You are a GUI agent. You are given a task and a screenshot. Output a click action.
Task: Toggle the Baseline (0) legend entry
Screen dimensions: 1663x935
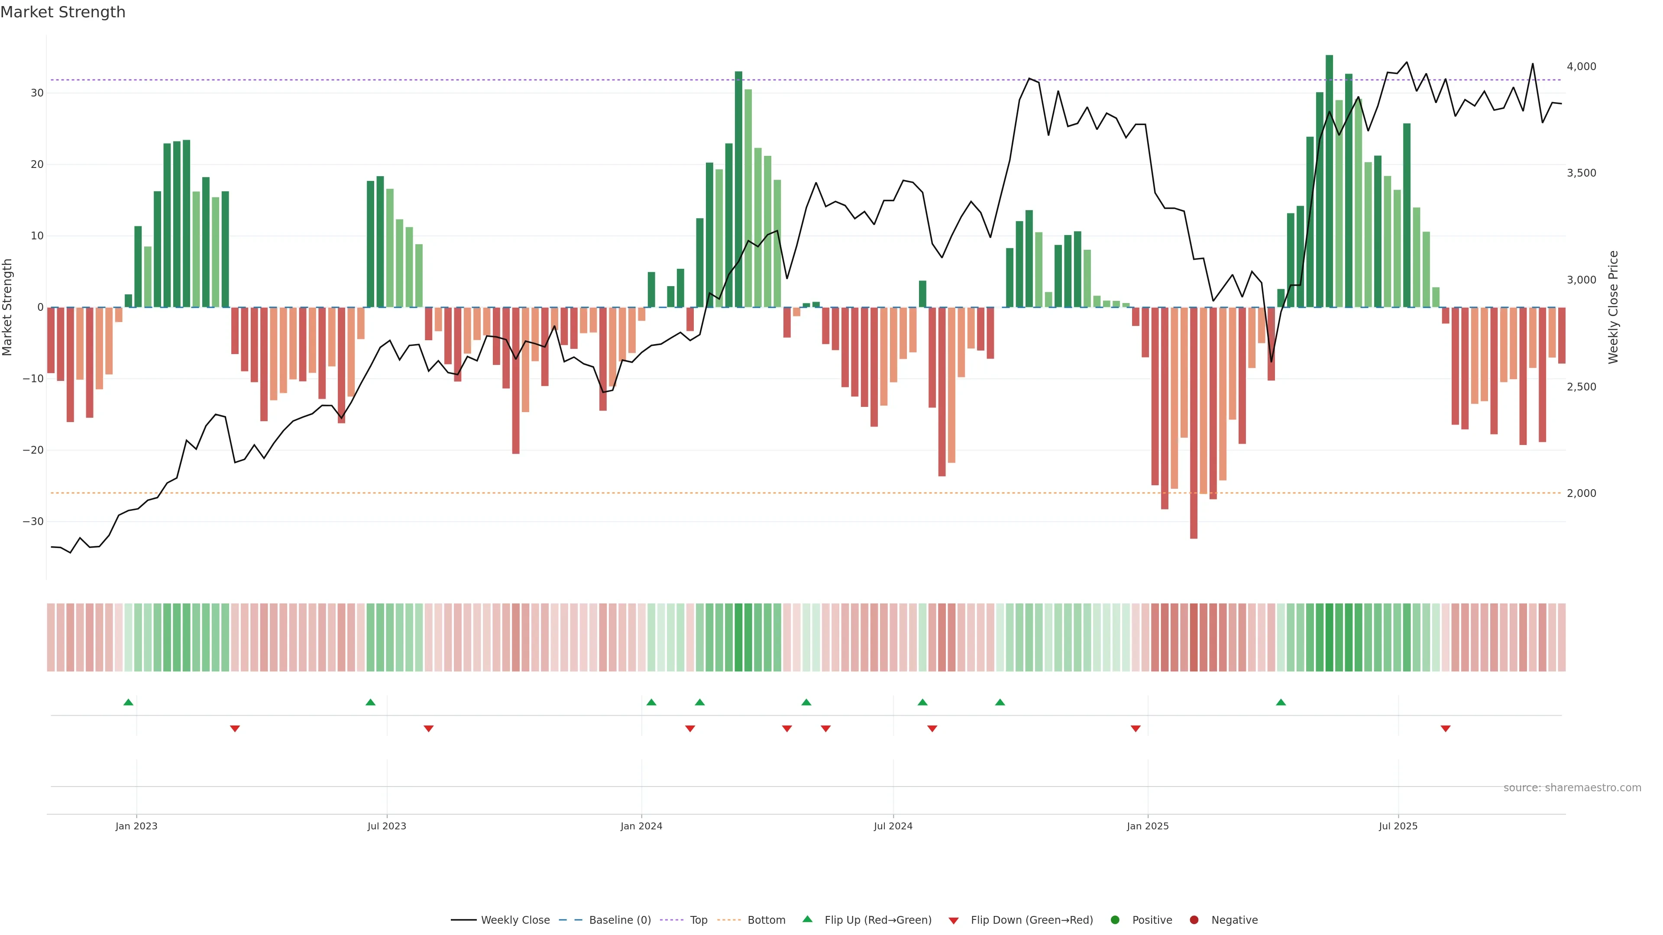(x=619, y=920)
